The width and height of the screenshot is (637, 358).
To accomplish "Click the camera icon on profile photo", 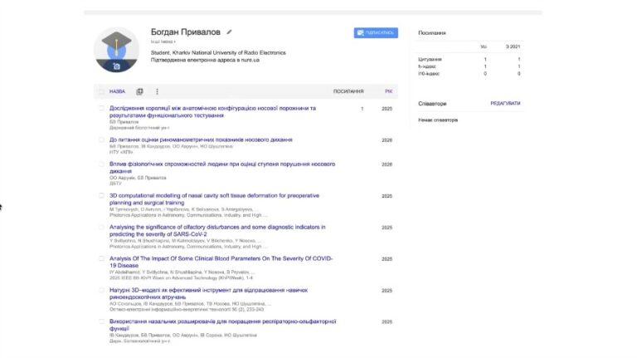I will [x=117, y=66].
